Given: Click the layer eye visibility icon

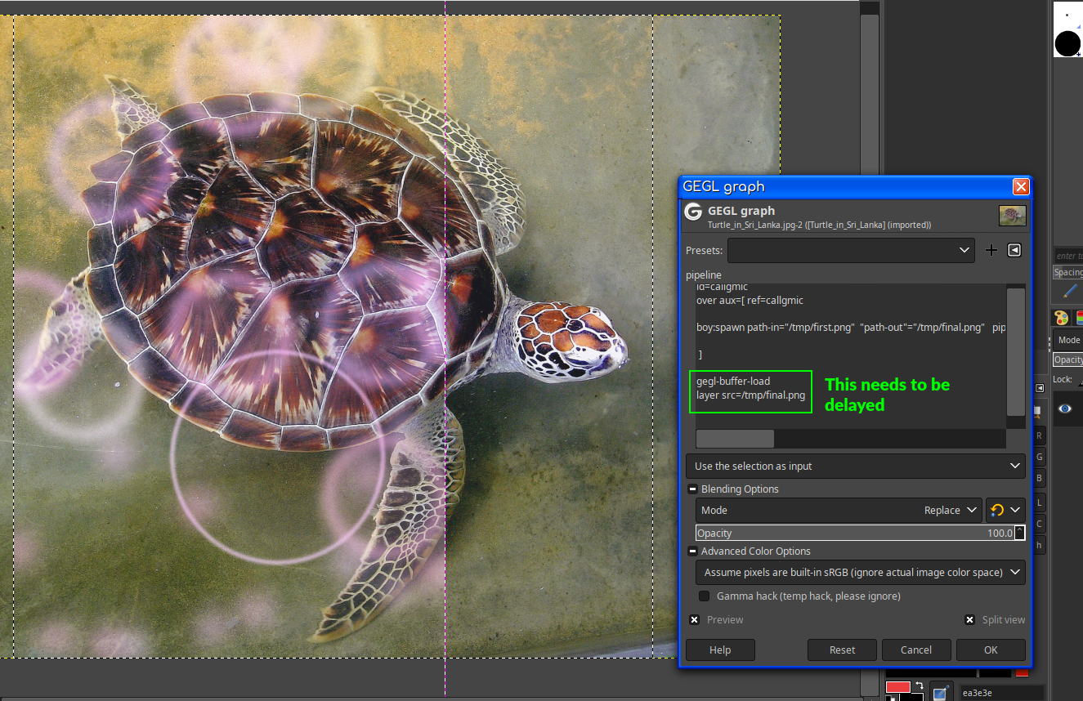Looking at the screenshot, I should pos(1065,409).
